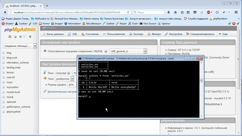Click the opencart database icon in sidebar
The image size is (242, 136).
point(3,102)
